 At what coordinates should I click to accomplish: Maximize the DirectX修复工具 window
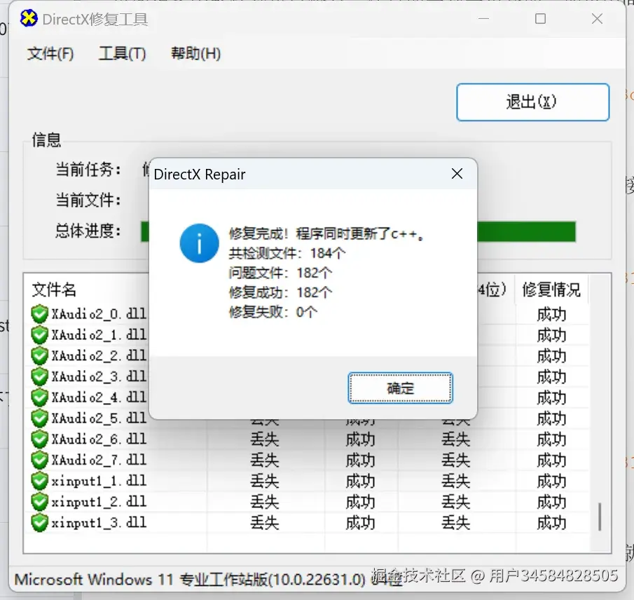(x=540, y=19)
